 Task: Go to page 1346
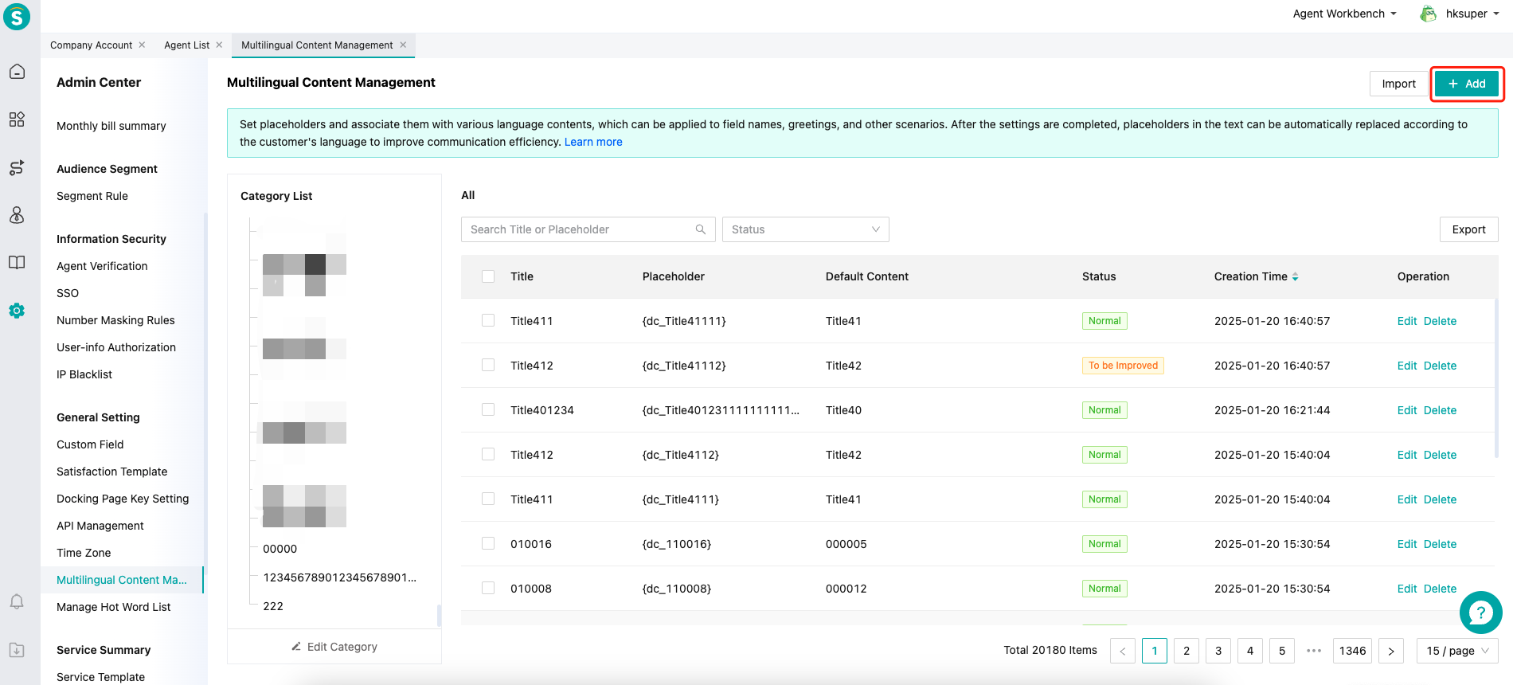pos(1352,651)
